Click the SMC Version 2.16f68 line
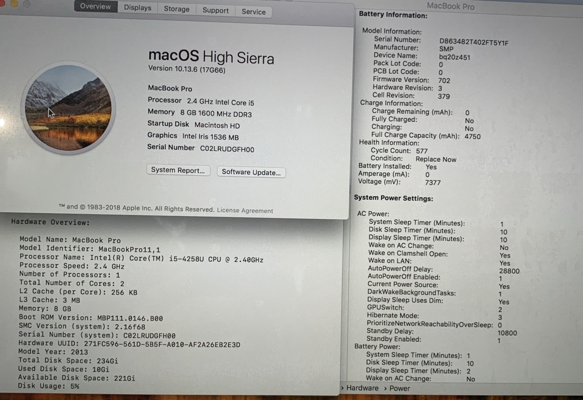Image resolution: width=583 pixels, height=400 pixels. pos(82,326)
